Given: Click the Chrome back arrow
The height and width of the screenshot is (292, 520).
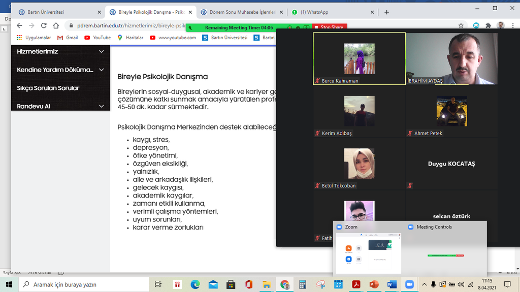Looking at the screenshot, I should [x=19, y=25].
